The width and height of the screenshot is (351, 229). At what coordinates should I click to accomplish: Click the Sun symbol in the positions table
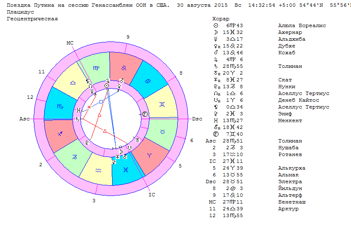(x=215, y=26)
